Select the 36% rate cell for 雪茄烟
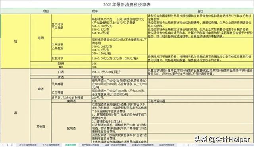 pos(119,63)
